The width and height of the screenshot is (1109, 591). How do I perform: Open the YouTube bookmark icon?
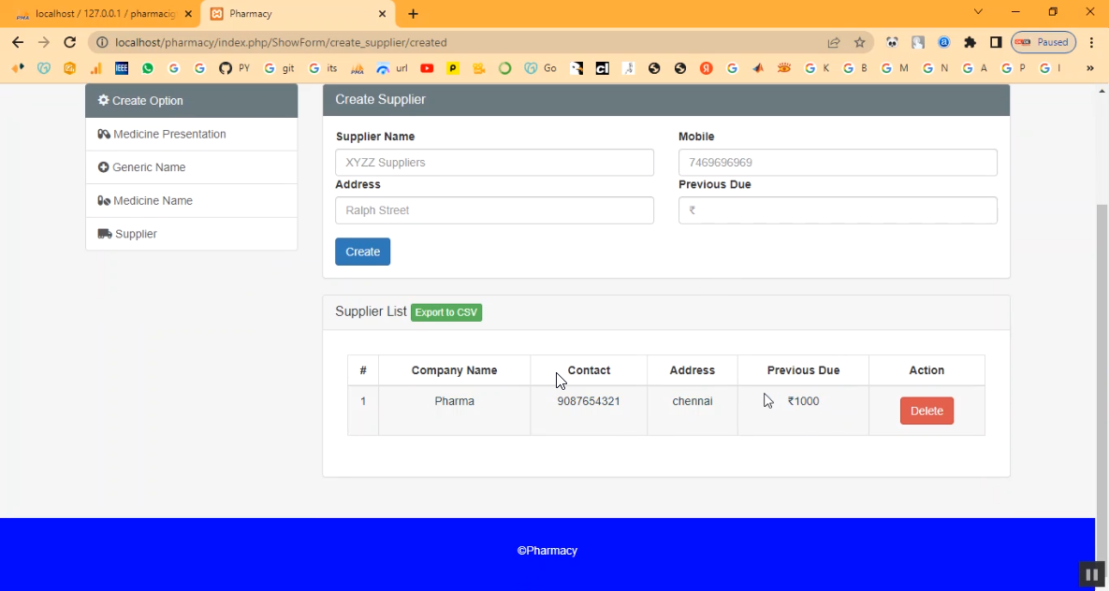tap(427, 68)
